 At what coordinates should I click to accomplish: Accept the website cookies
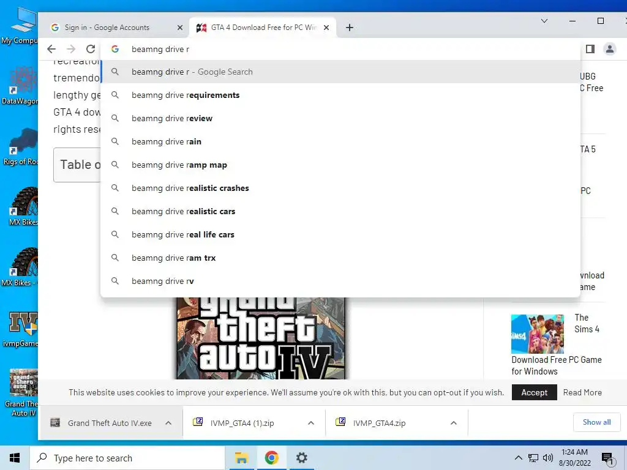(x=534, y=392)
